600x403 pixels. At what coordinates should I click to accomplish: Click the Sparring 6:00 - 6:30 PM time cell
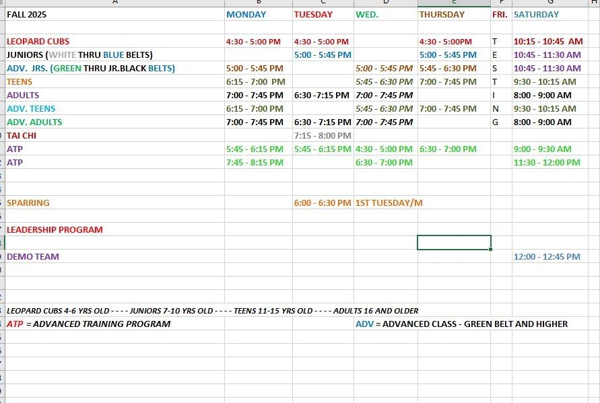pyautogui.click(x=323, y=203)
